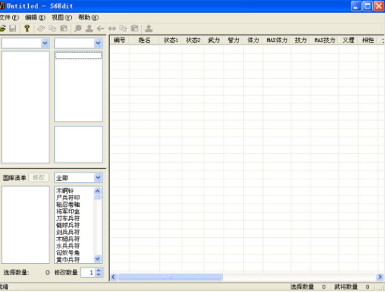This screenshot has width=385, height=292.
Task: Click the table horizontal scrollbar thumb
Action: click(x=170, y=277)
